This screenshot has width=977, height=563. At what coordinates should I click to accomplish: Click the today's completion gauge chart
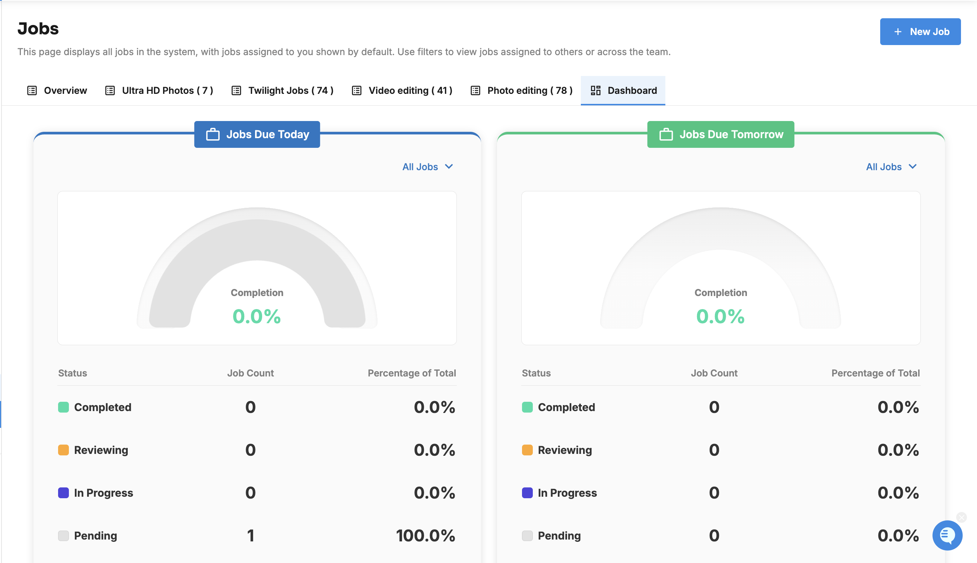(257, 268)
